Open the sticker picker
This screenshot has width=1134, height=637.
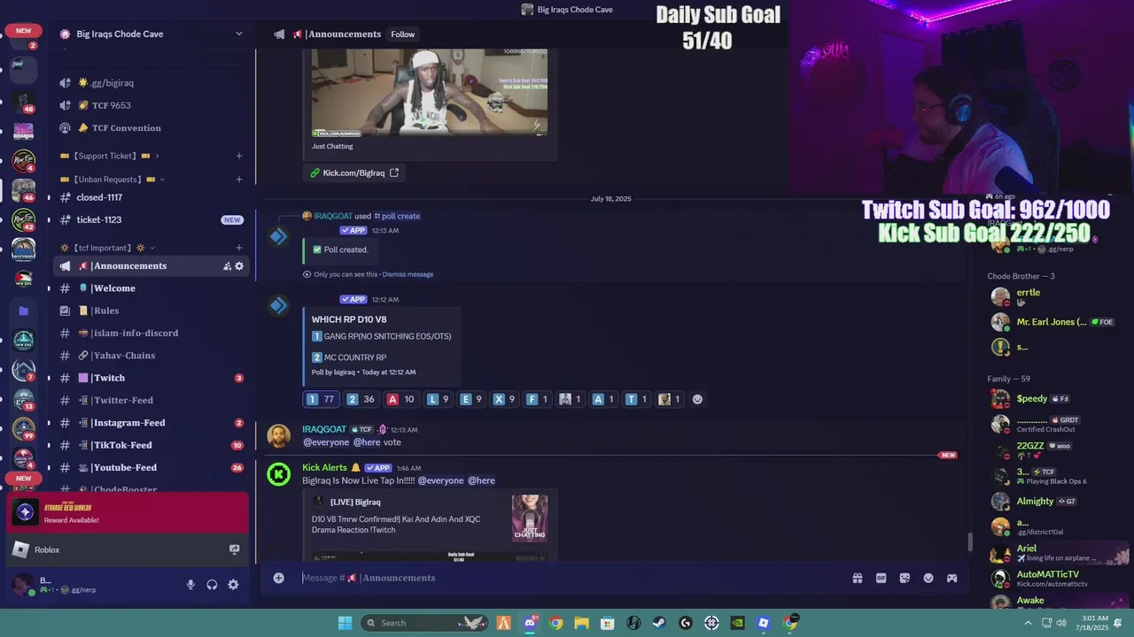click(905, 578)
